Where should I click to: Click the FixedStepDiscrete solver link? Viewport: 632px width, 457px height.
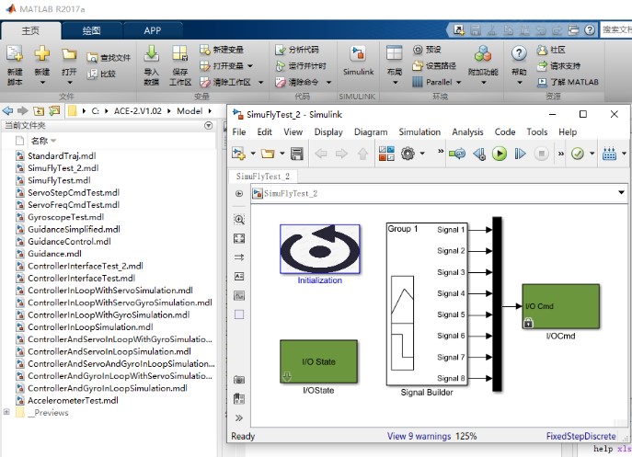580,436
